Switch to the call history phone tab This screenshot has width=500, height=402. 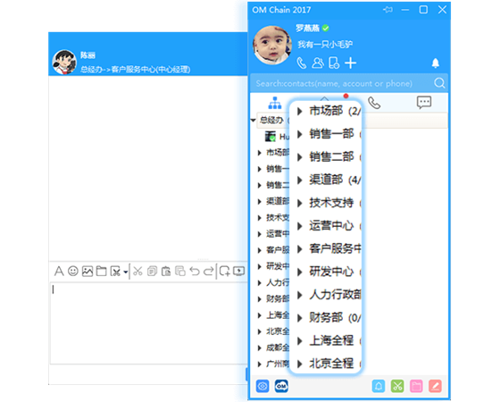(x=374, y=103)
